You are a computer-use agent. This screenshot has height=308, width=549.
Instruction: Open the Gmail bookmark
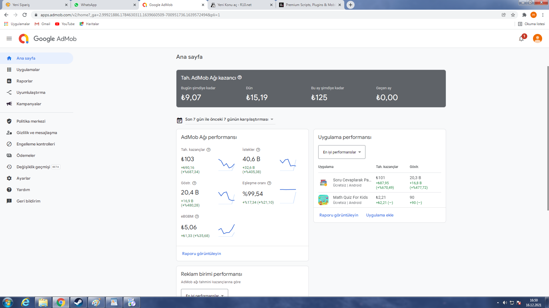click(x=42, y=24)
